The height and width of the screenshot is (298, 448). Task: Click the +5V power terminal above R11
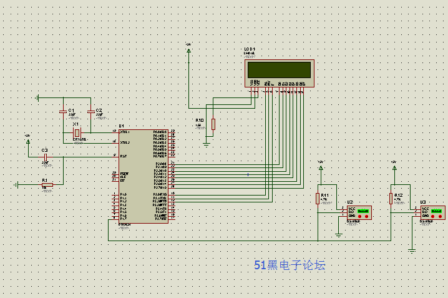[x=321, y=166]
